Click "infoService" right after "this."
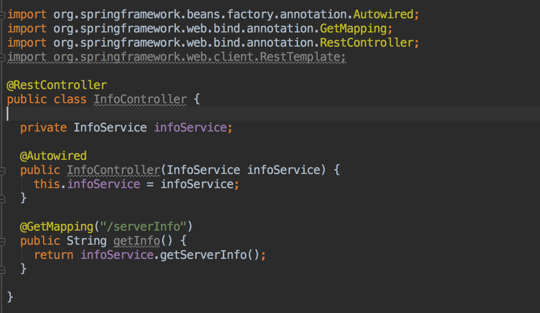The height and width of the screenshot is (313, 540). coord(103,184)
